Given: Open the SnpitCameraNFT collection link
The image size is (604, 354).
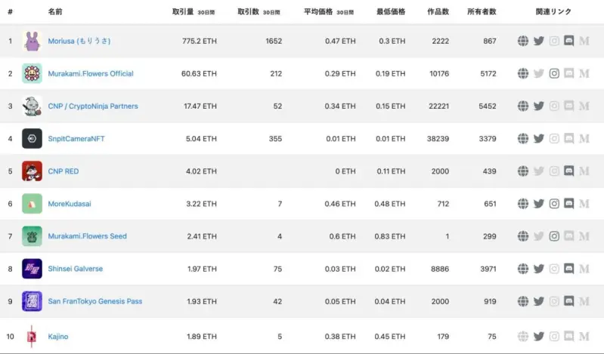Looking at the screenshot, I should point(76,139).
